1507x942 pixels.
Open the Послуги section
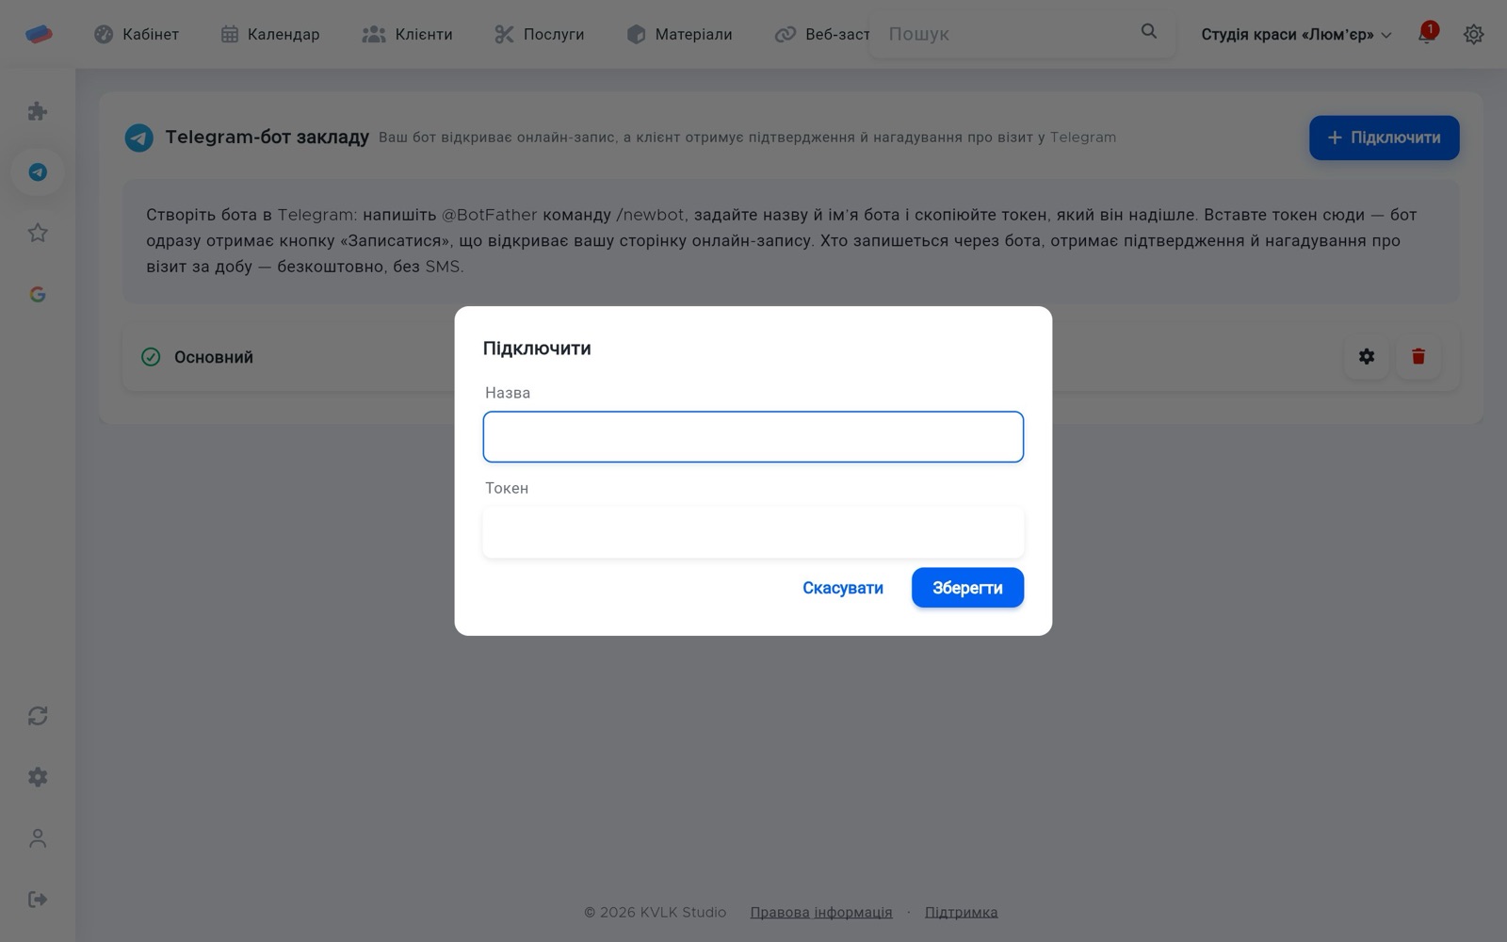click(540, 34)
